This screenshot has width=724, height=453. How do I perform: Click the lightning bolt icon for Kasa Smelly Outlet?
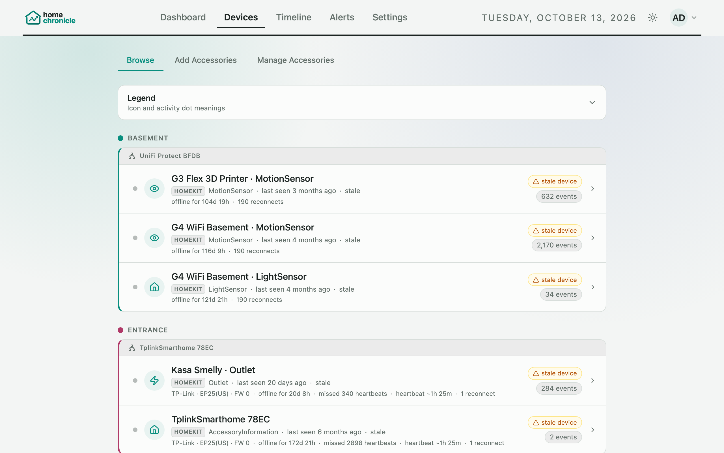pos(154,381)
